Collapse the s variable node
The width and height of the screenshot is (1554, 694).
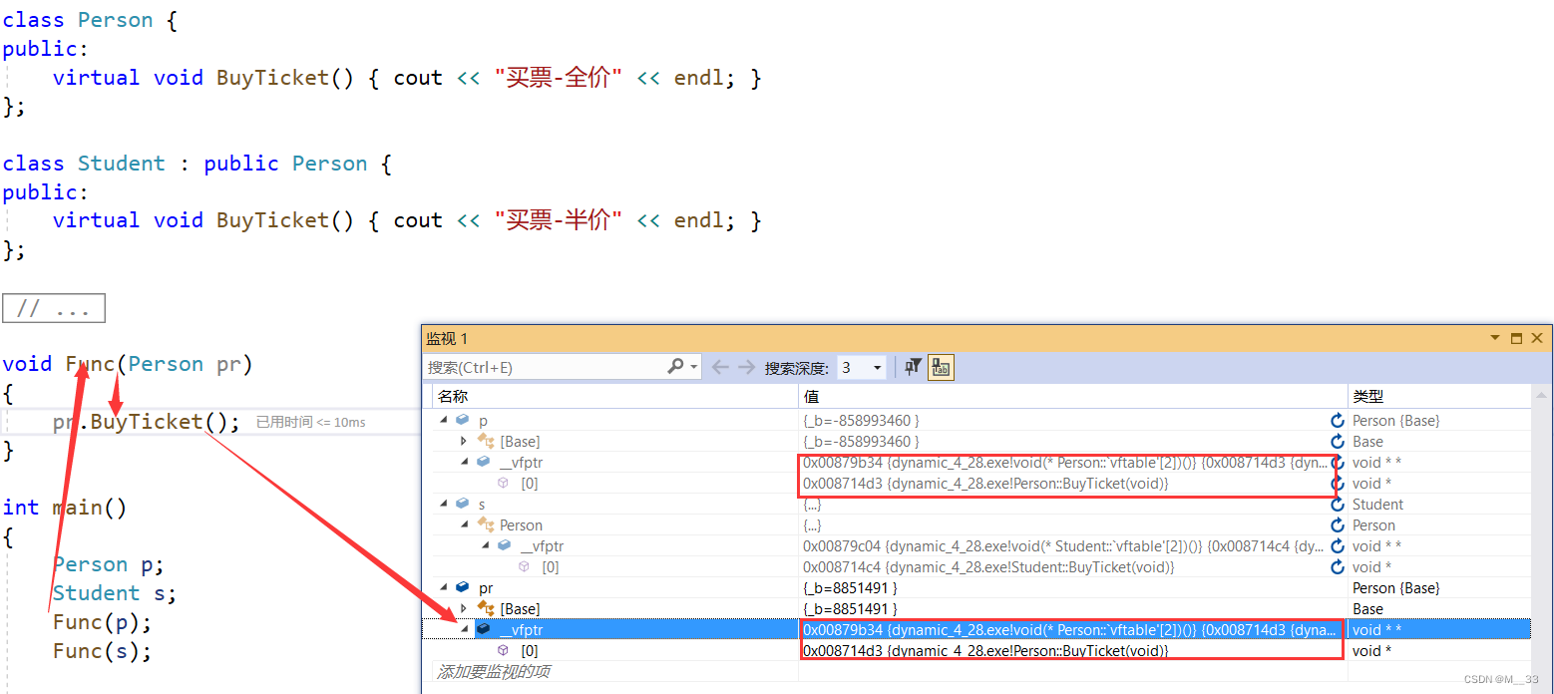pyautogui.click(x=443, y=505)
